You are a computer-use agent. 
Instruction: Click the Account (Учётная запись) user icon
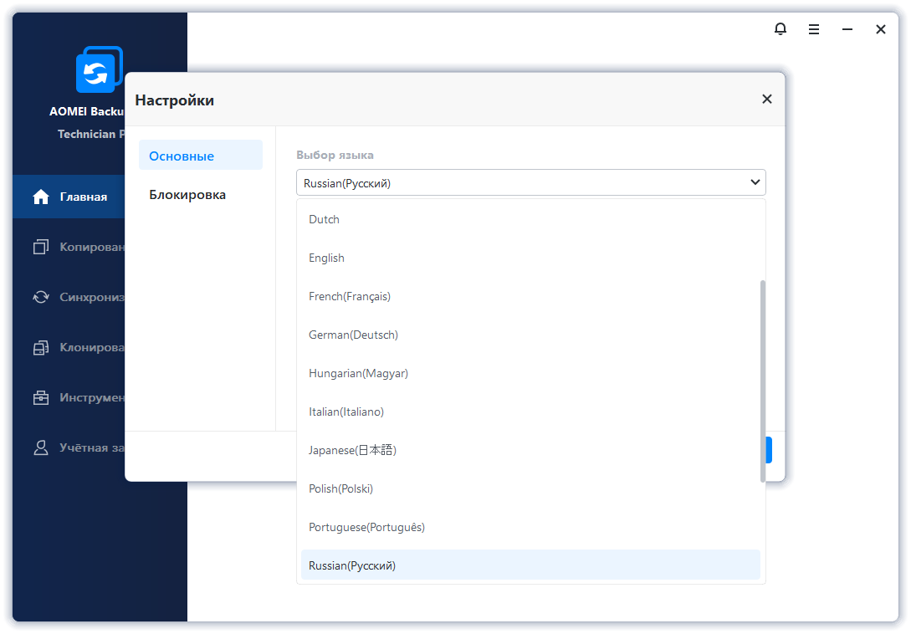click(x=41, y=447)
